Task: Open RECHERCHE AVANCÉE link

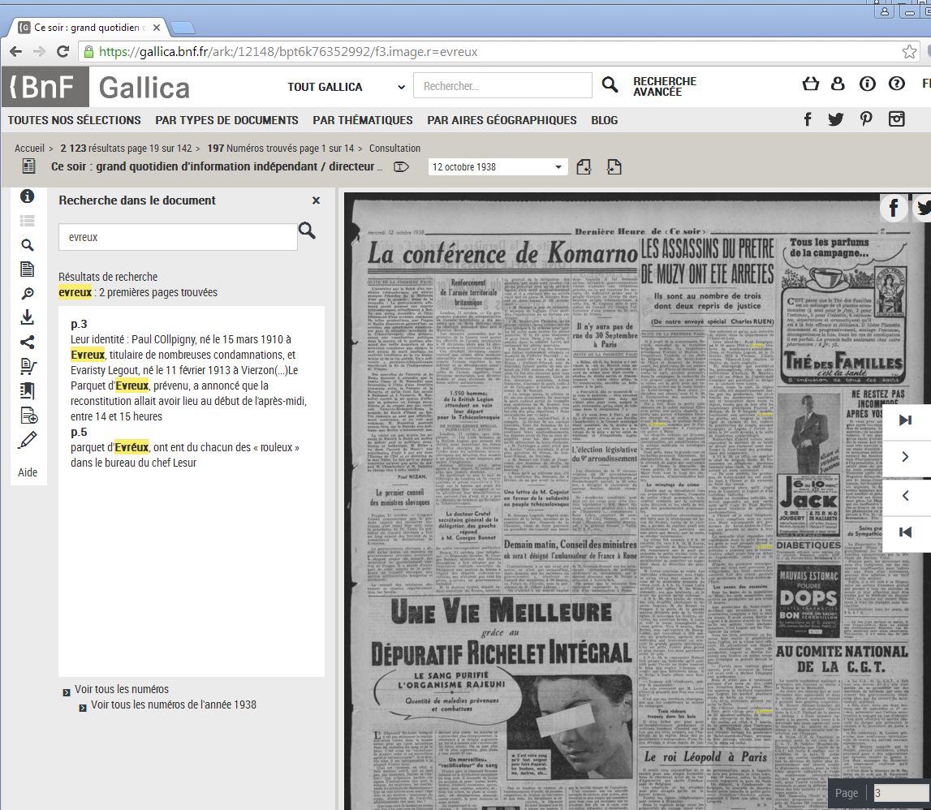Action: click(665, 87)
